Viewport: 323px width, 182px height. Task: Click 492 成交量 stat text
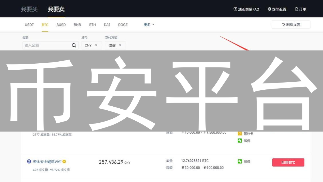pyautogui.click(x=40, y=170)
